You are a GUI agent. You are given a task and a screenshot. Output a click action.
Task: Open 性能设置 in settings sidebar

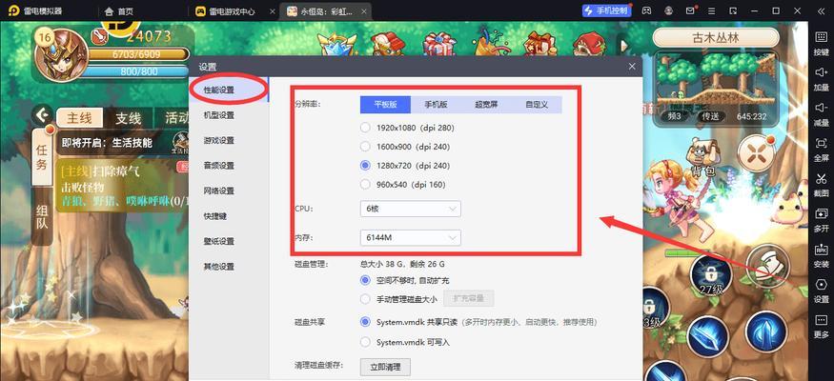[x=228, y=90]
